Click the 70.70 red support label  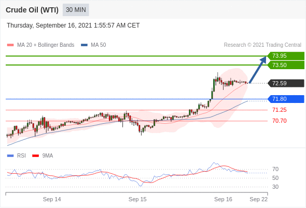[280, 121]
